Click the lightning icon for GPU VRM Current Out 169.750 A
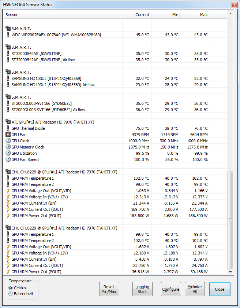This screenshot has height=308, width=240. 8,209
